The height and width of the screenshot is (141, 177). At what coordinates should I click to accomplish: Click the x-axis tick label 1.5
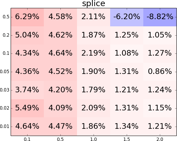[x=127, y=139]
